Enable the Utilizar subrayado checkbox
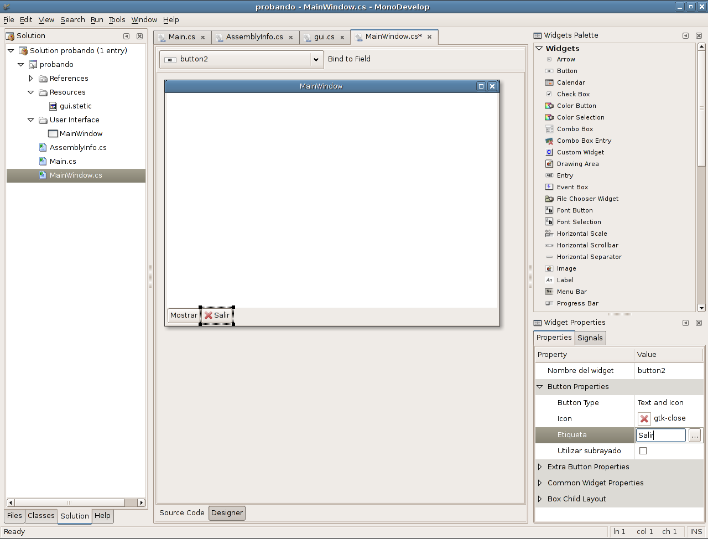The height and width of the screenshot is (539, 708). 643,451
